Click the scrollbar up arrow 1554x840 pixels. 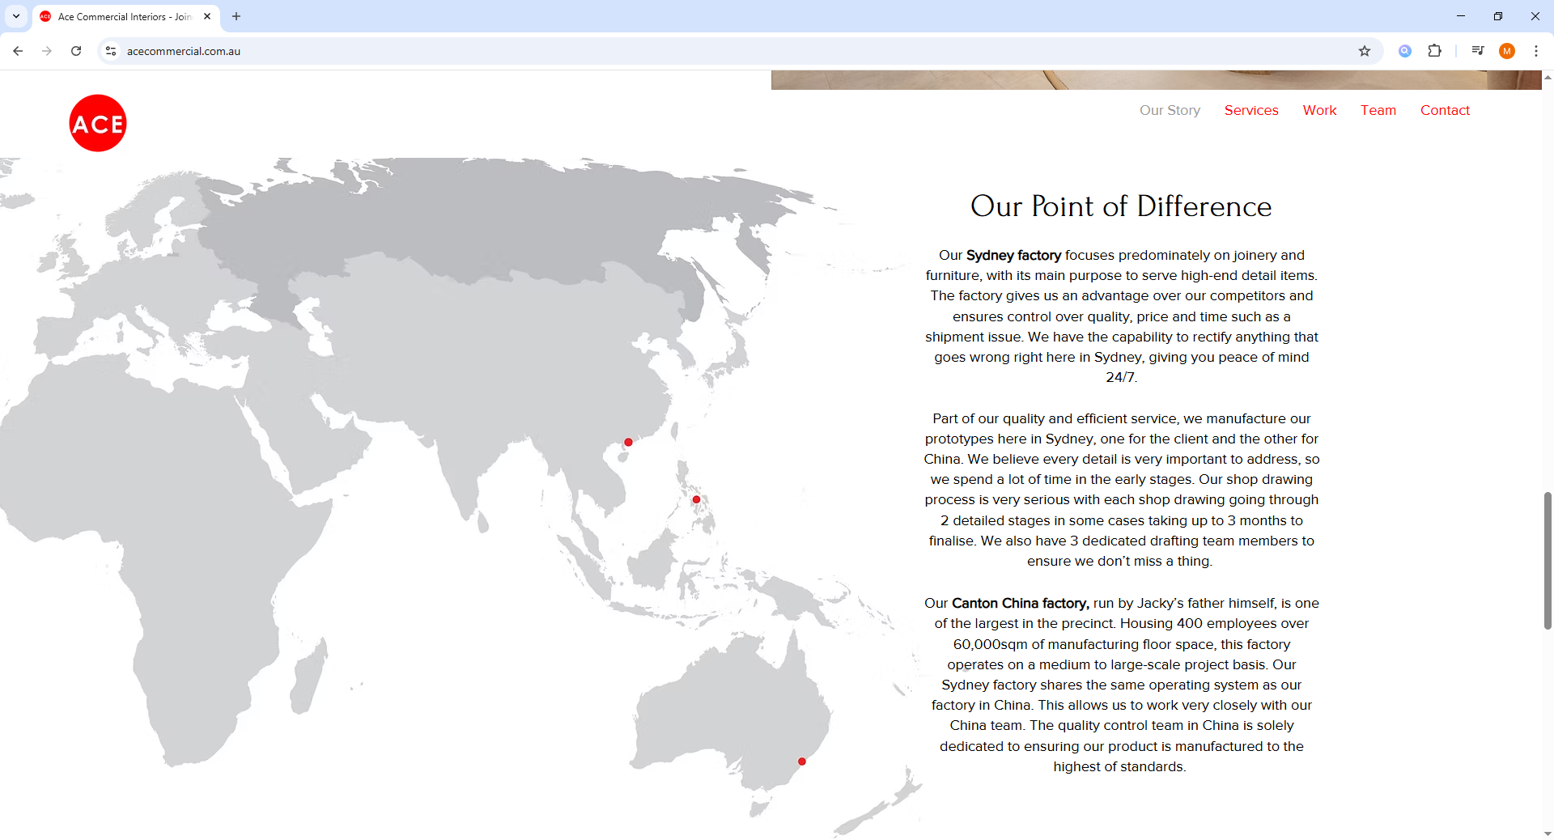(1548, 77)
